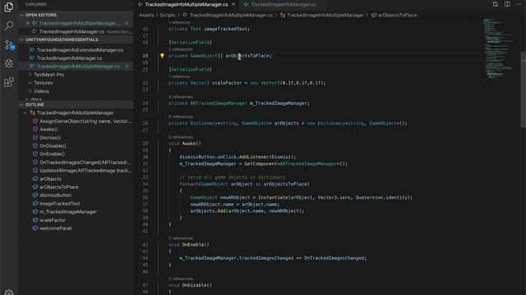Select imageTrackedText field in Outline

coord(60,203)
